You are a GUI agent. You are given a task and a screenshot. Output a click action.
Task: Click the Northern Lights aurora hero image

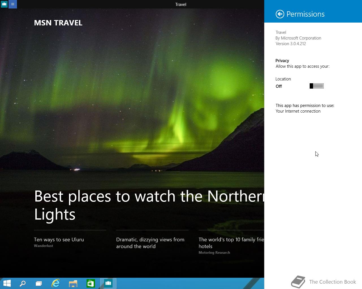click(132, 99)
